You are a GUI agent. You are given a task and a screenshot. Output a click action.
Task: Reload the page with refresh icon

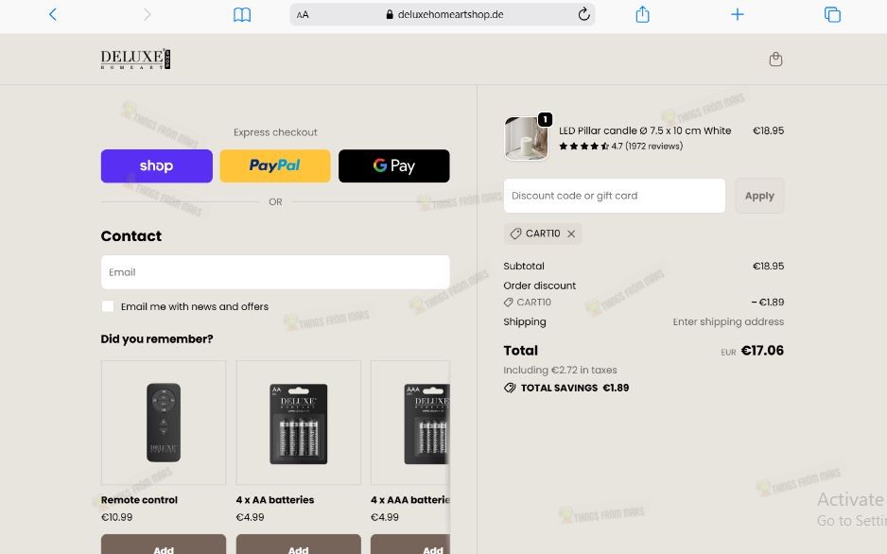click(583, 14)
